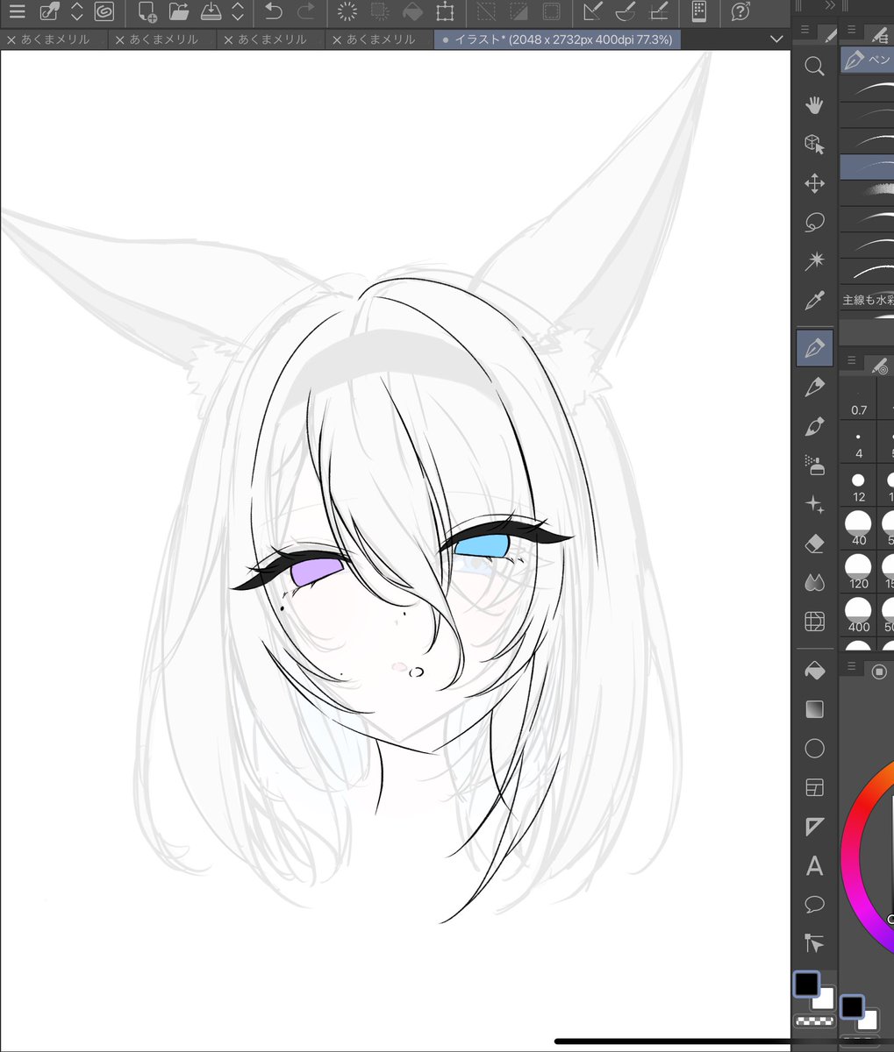The image size is (894, 1052).
Task: Open the help question mark icon
Action: coord(740,12)
